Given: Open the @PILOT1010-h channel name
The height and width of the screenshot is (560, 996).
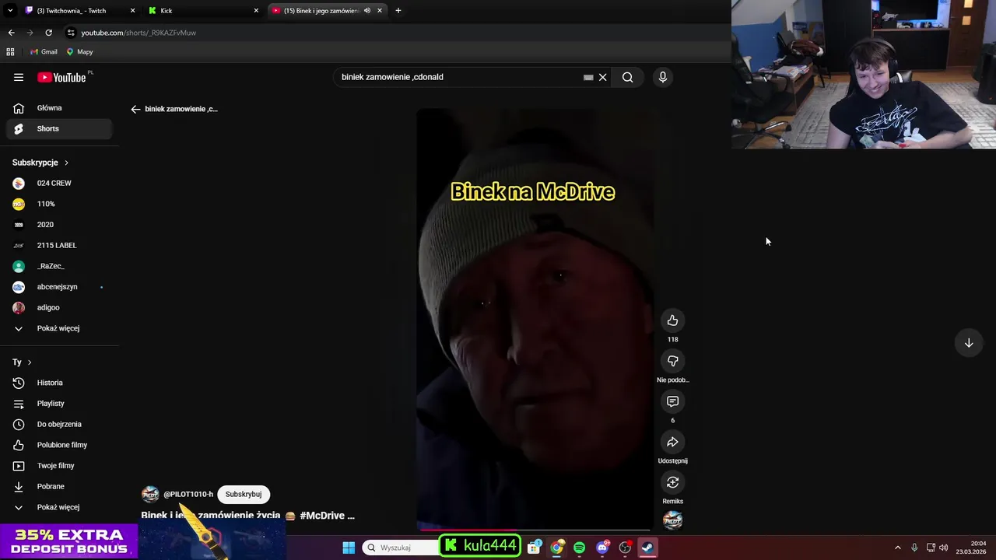Looking at the screenshot, I should click(x=188, y=494).
